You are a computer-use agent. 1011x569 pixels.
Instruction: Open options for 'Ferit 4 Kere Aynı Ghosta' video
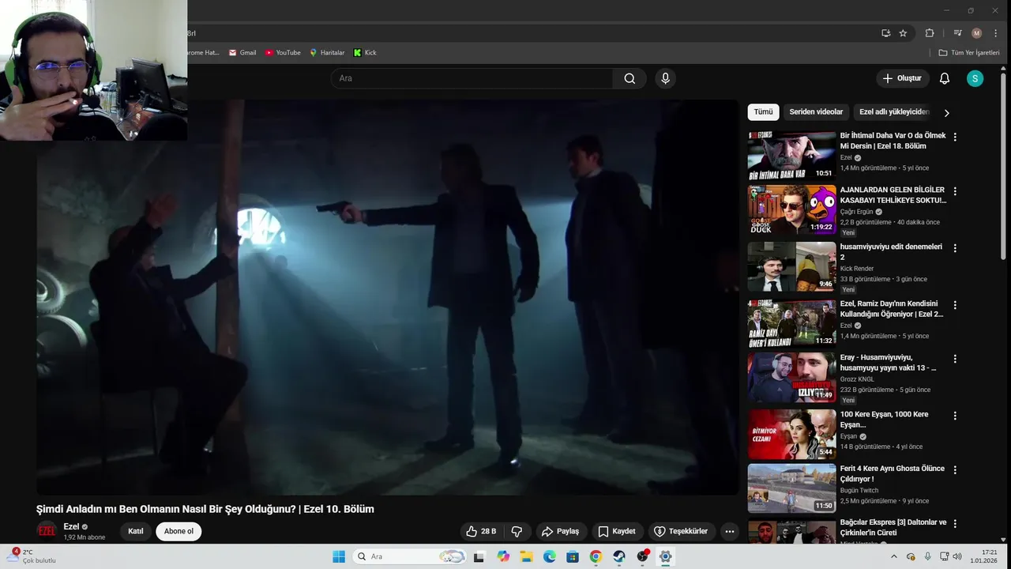(x=955, y=469)
